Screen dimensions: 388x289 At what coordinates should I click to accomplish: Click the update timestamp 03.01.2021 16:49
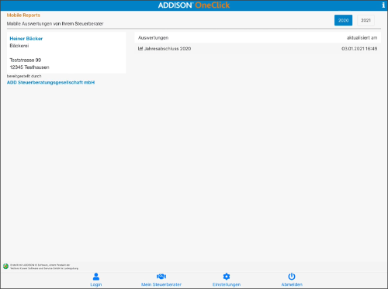(359, 49)
